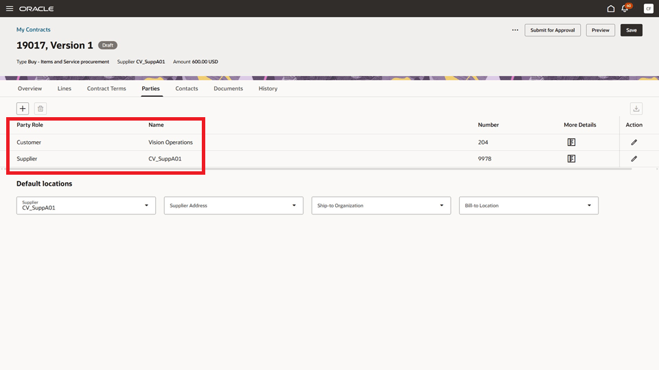The image size is (659, 370).
Task: Click the Save button
Action: (x=632, y=30)
